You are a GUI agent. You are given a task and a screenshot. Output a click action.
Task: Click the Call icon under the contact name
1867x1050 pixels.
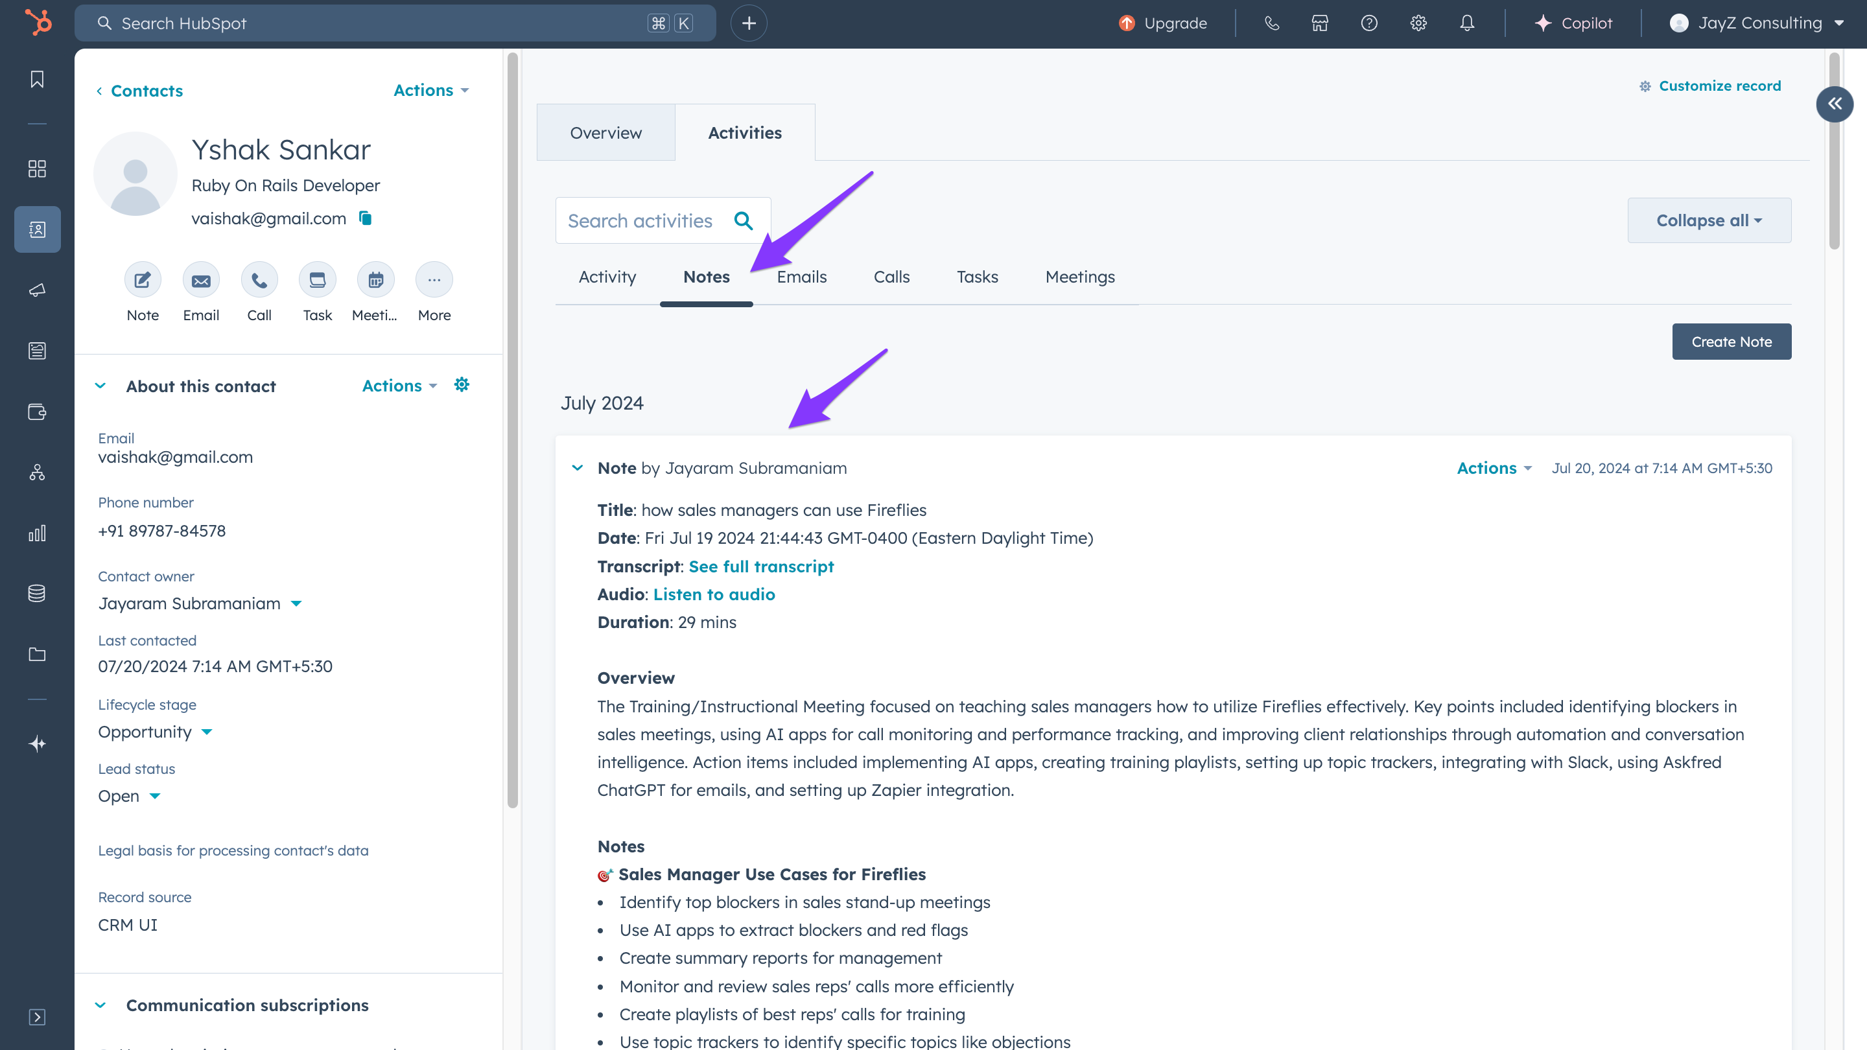point(259,280)
